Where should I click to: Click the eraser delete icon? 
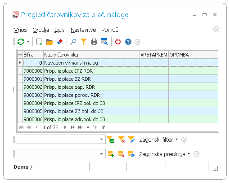click(60, 42)
